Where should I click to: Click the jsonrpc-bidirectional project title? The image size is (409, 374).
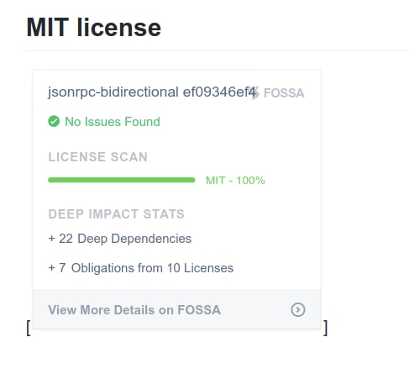pos(113,92)
